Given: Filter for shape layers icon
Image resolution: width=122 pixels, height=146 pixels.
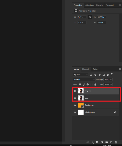Looking at the screenshot, I should 104,75.
